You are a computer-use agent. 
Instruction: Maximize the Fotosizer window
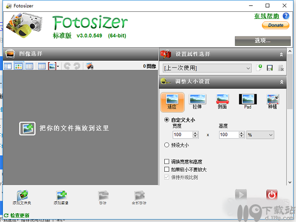pos(267,5)
